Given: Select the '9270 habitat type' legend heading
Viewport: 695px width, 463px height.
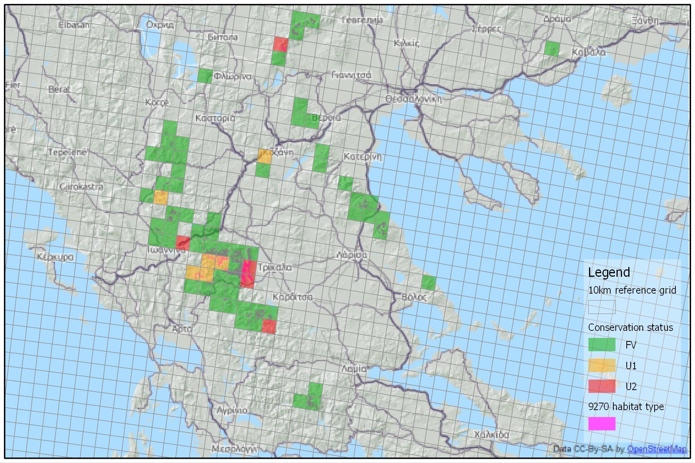Looking at the screenshot, I should click(x=626, y=407).
